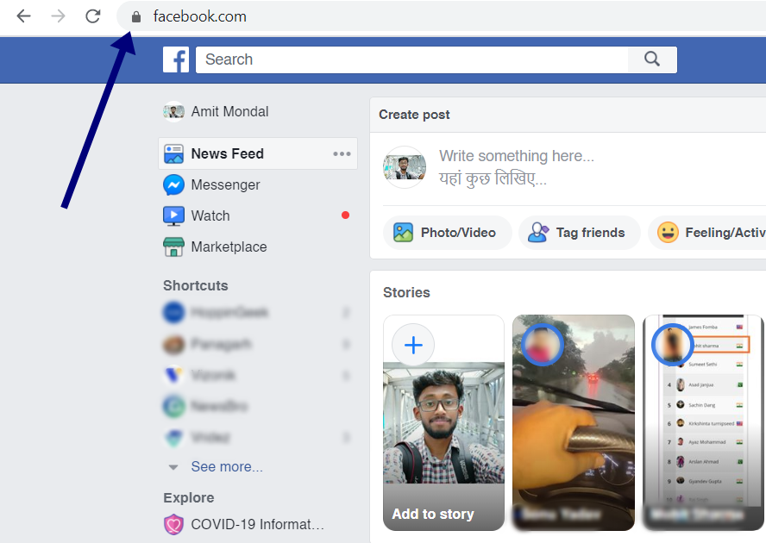The height and width of the screenshot is (543, 766).
Task: Open Marketplace from the sidebar
Action: tap(229, 247)
